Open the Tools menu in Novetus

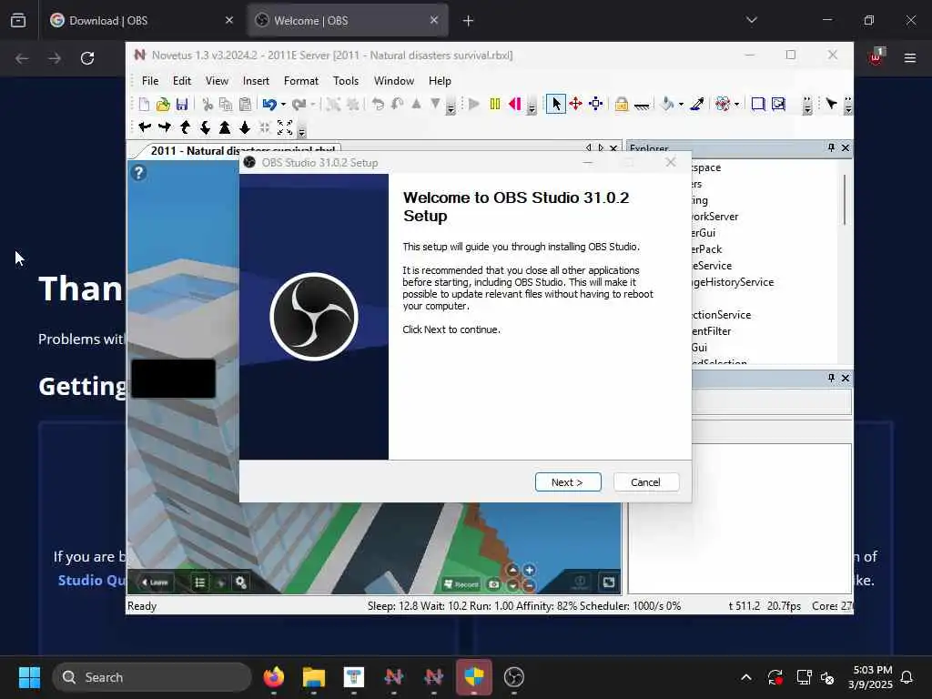(346, 81)
